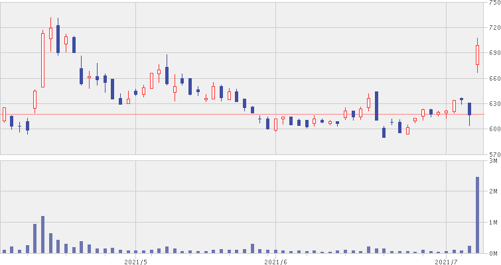Click the 600 price axis label
501x265 pixels.
[492, 129]
